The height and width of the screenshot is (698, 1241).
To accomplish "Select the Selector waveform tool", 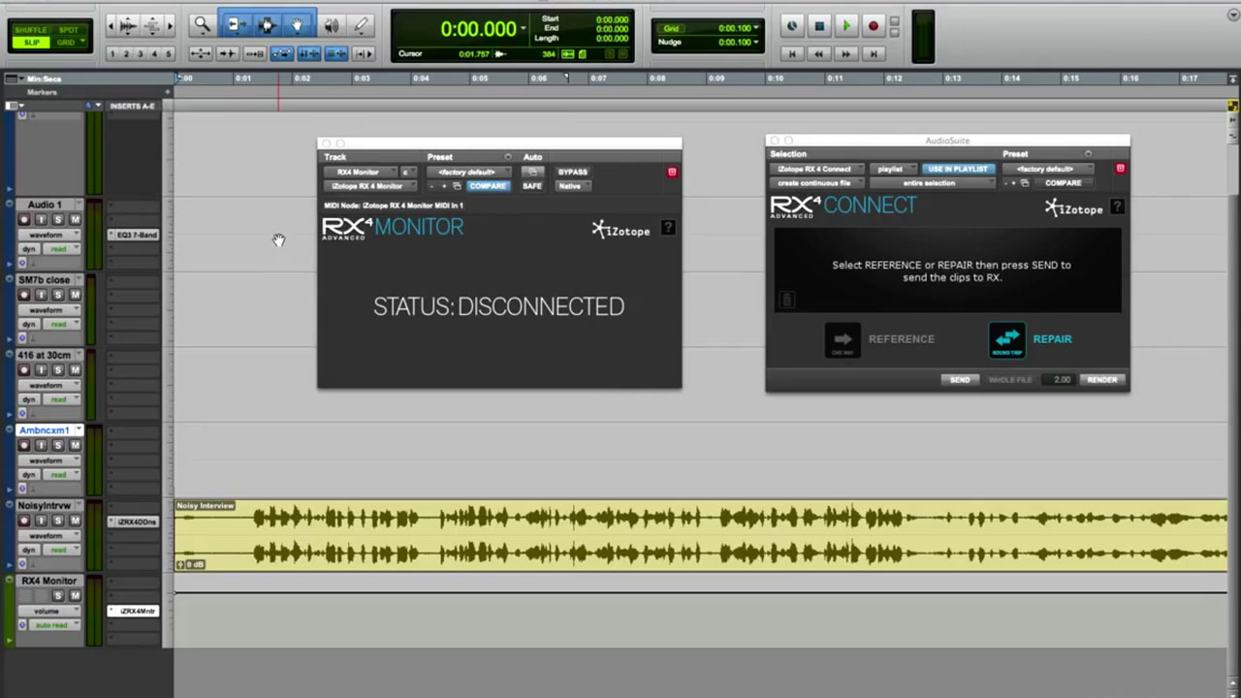I will pyautogui.click(x=267, y=25).
